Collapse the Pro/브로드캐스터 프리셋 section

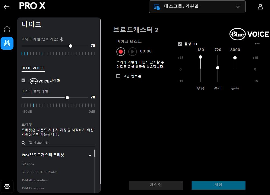tap(90, 155)
